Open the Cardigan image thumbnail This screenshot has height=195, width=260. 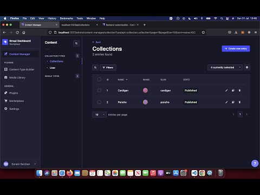pos(145,90)
